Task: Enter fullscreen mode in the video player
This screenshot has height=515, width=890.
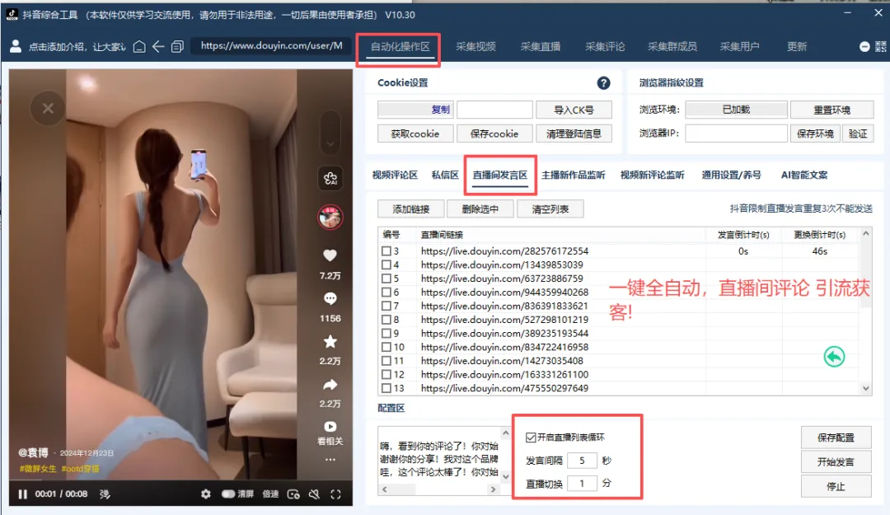Action: coord(335,494)
